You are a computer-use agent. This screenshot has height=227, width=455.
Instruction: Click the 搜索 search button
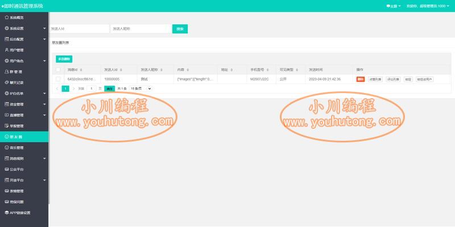tap(180, 29)
